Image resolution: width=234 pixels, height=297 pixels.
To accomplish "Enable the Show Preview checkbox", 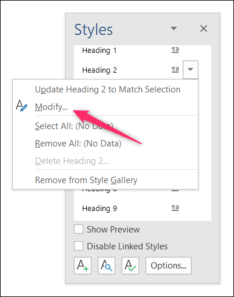I will click(79, 229).
